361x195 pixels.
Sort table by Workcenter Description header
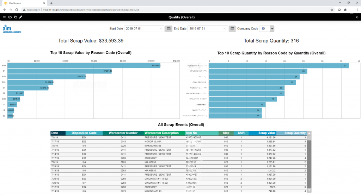click(164, 133)
